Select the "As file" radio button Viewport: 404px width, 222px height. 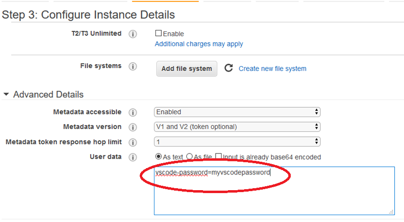click(189, 157)
